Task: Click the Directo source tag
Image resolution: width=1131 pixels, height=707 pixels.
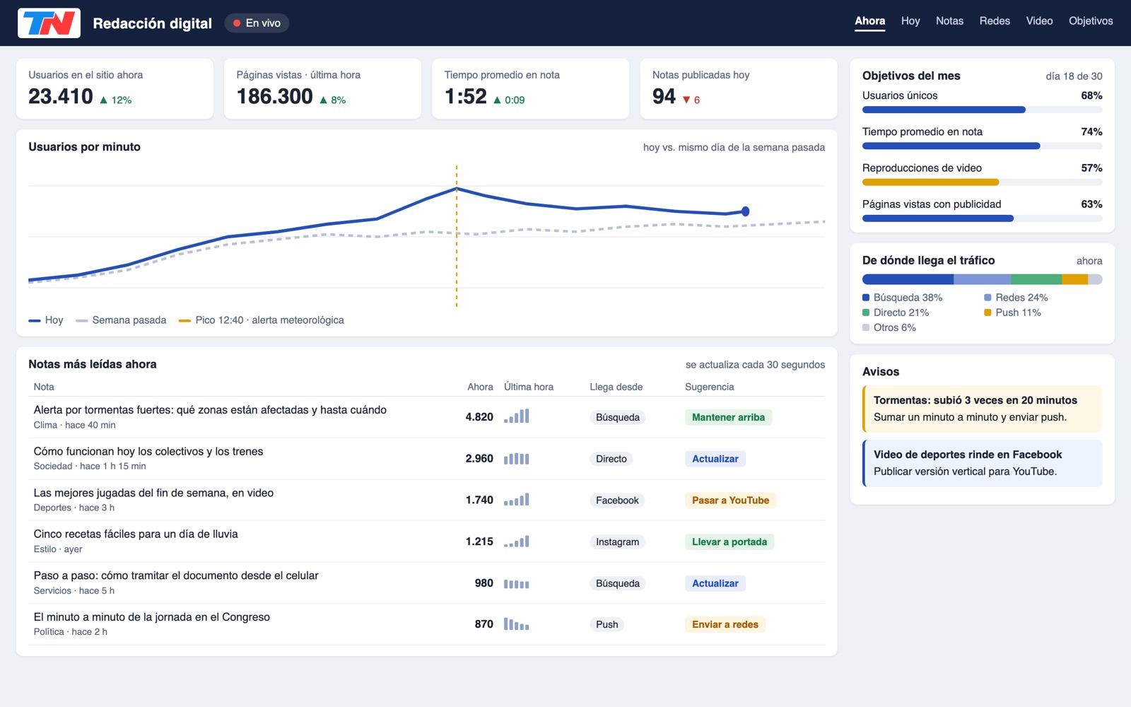Action: (x=611, y=459)
